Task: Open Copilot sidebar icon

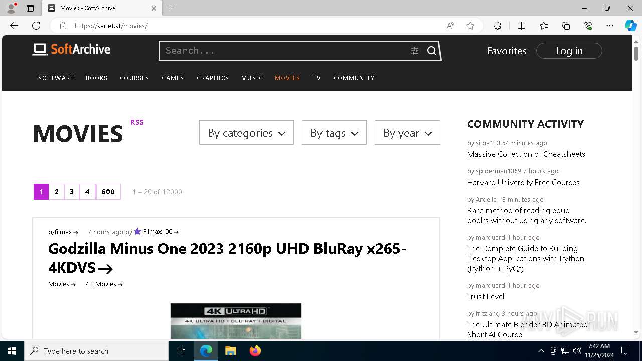Action: 630,26
